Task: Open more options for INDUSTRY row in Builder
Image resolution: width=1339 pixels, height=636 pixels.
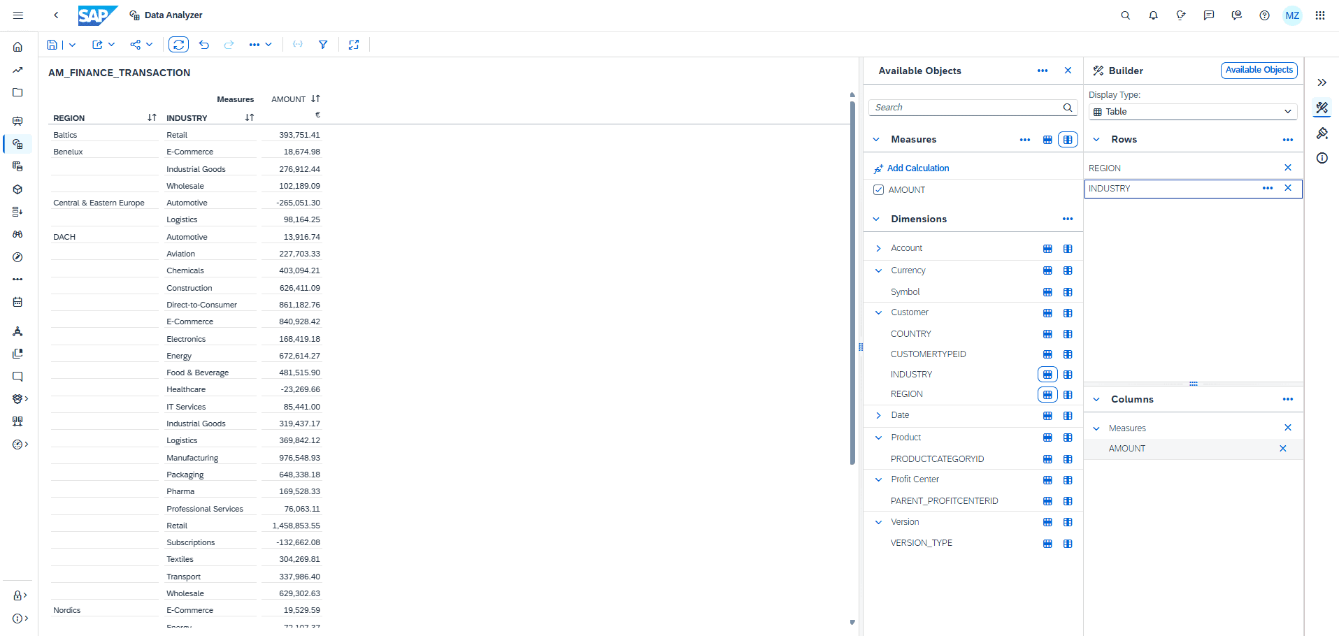Action: click(x=1268, y=188)
